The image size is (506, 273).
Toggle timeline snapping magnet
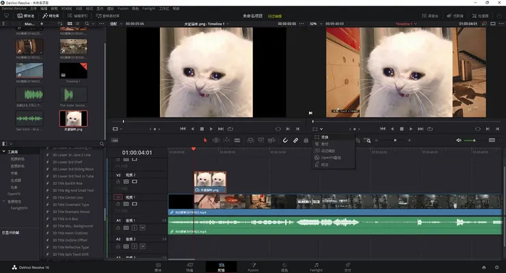pyautogui.click(x=285, y=141)
